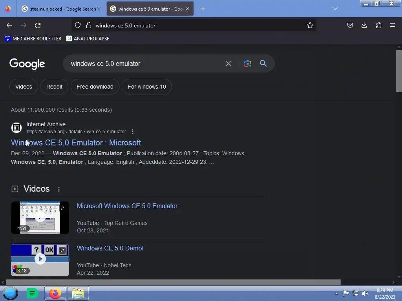Select the Free download chip
This screenshot has height=301, width=402.
pyautogui.click(x=95, y=87)
